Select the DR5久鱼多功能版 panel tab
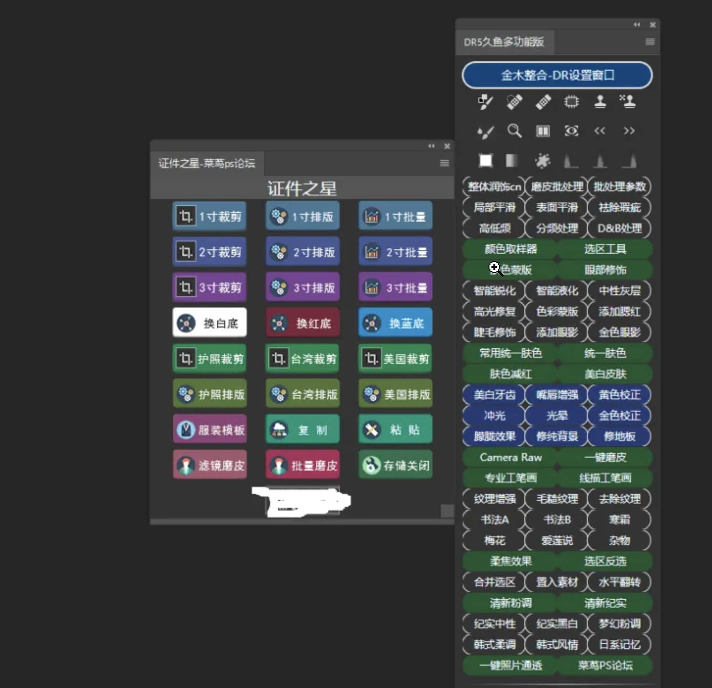Screen dimensions: 712x688 click(504, 42)
